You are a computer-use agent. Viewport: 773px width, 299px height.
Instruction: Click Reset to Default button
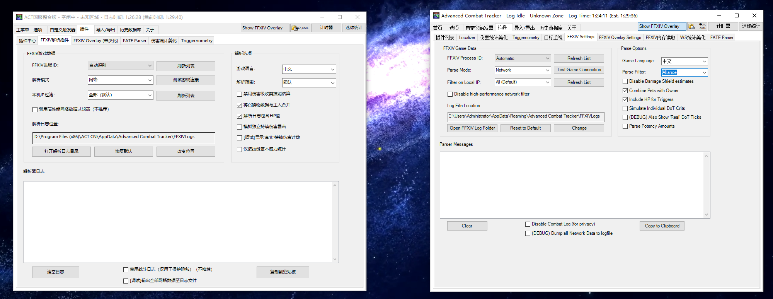(x=526, y=128)
